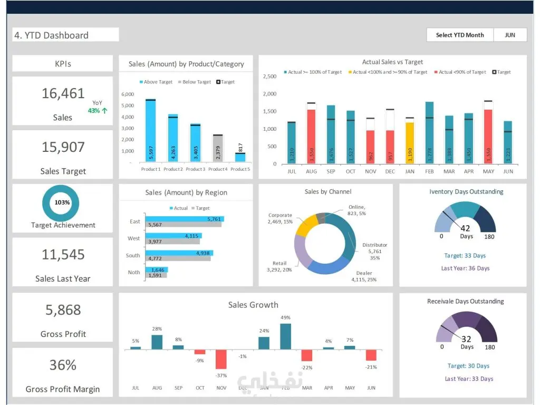Click the Actual Sales vs Target title
This screenshot has height=405, width=540.
pyautogui.click(x=392, y=62)
